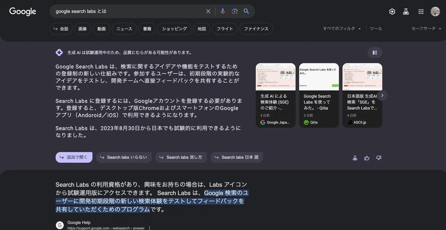Give thumbs up to AI answer
The width and height of the screenshot is (446, 230).
coord(367,158)
